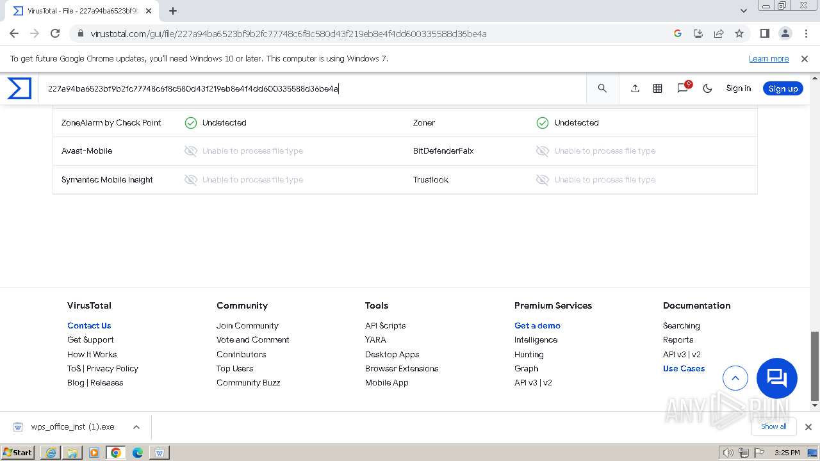Open the YARA link

pos(375,339)
